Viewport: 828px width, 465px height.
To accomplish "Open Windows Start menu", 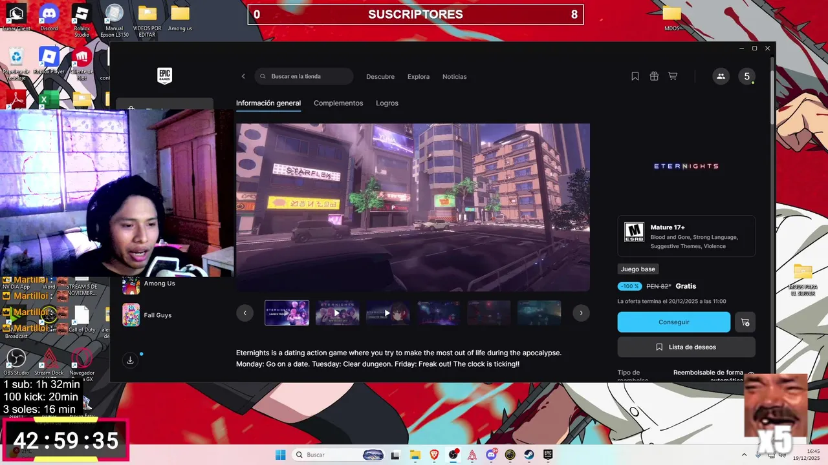I will coord(280,455).
